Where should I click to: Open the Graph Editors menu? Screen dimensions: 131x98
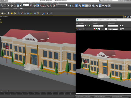[22, 3]
